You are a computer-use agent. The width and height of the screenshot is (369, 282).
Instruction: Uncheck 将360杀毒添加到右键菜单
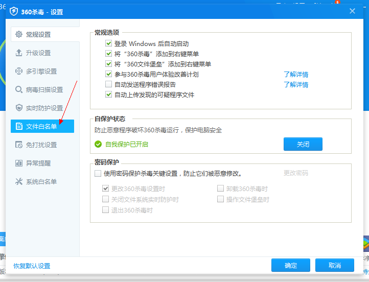point(108,54)
